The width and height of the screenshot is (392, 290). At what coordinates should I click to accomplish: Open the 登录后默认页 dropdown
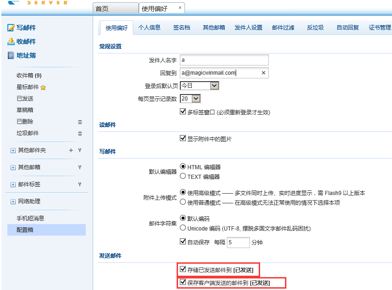tap(214, 86)
